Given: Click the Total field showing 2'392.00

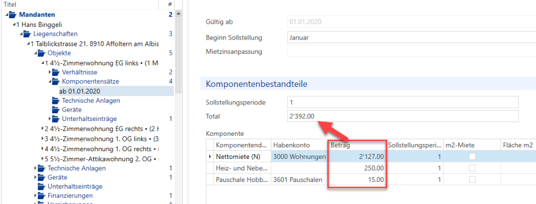Looking at the screenshot, I should coord(403,116).
